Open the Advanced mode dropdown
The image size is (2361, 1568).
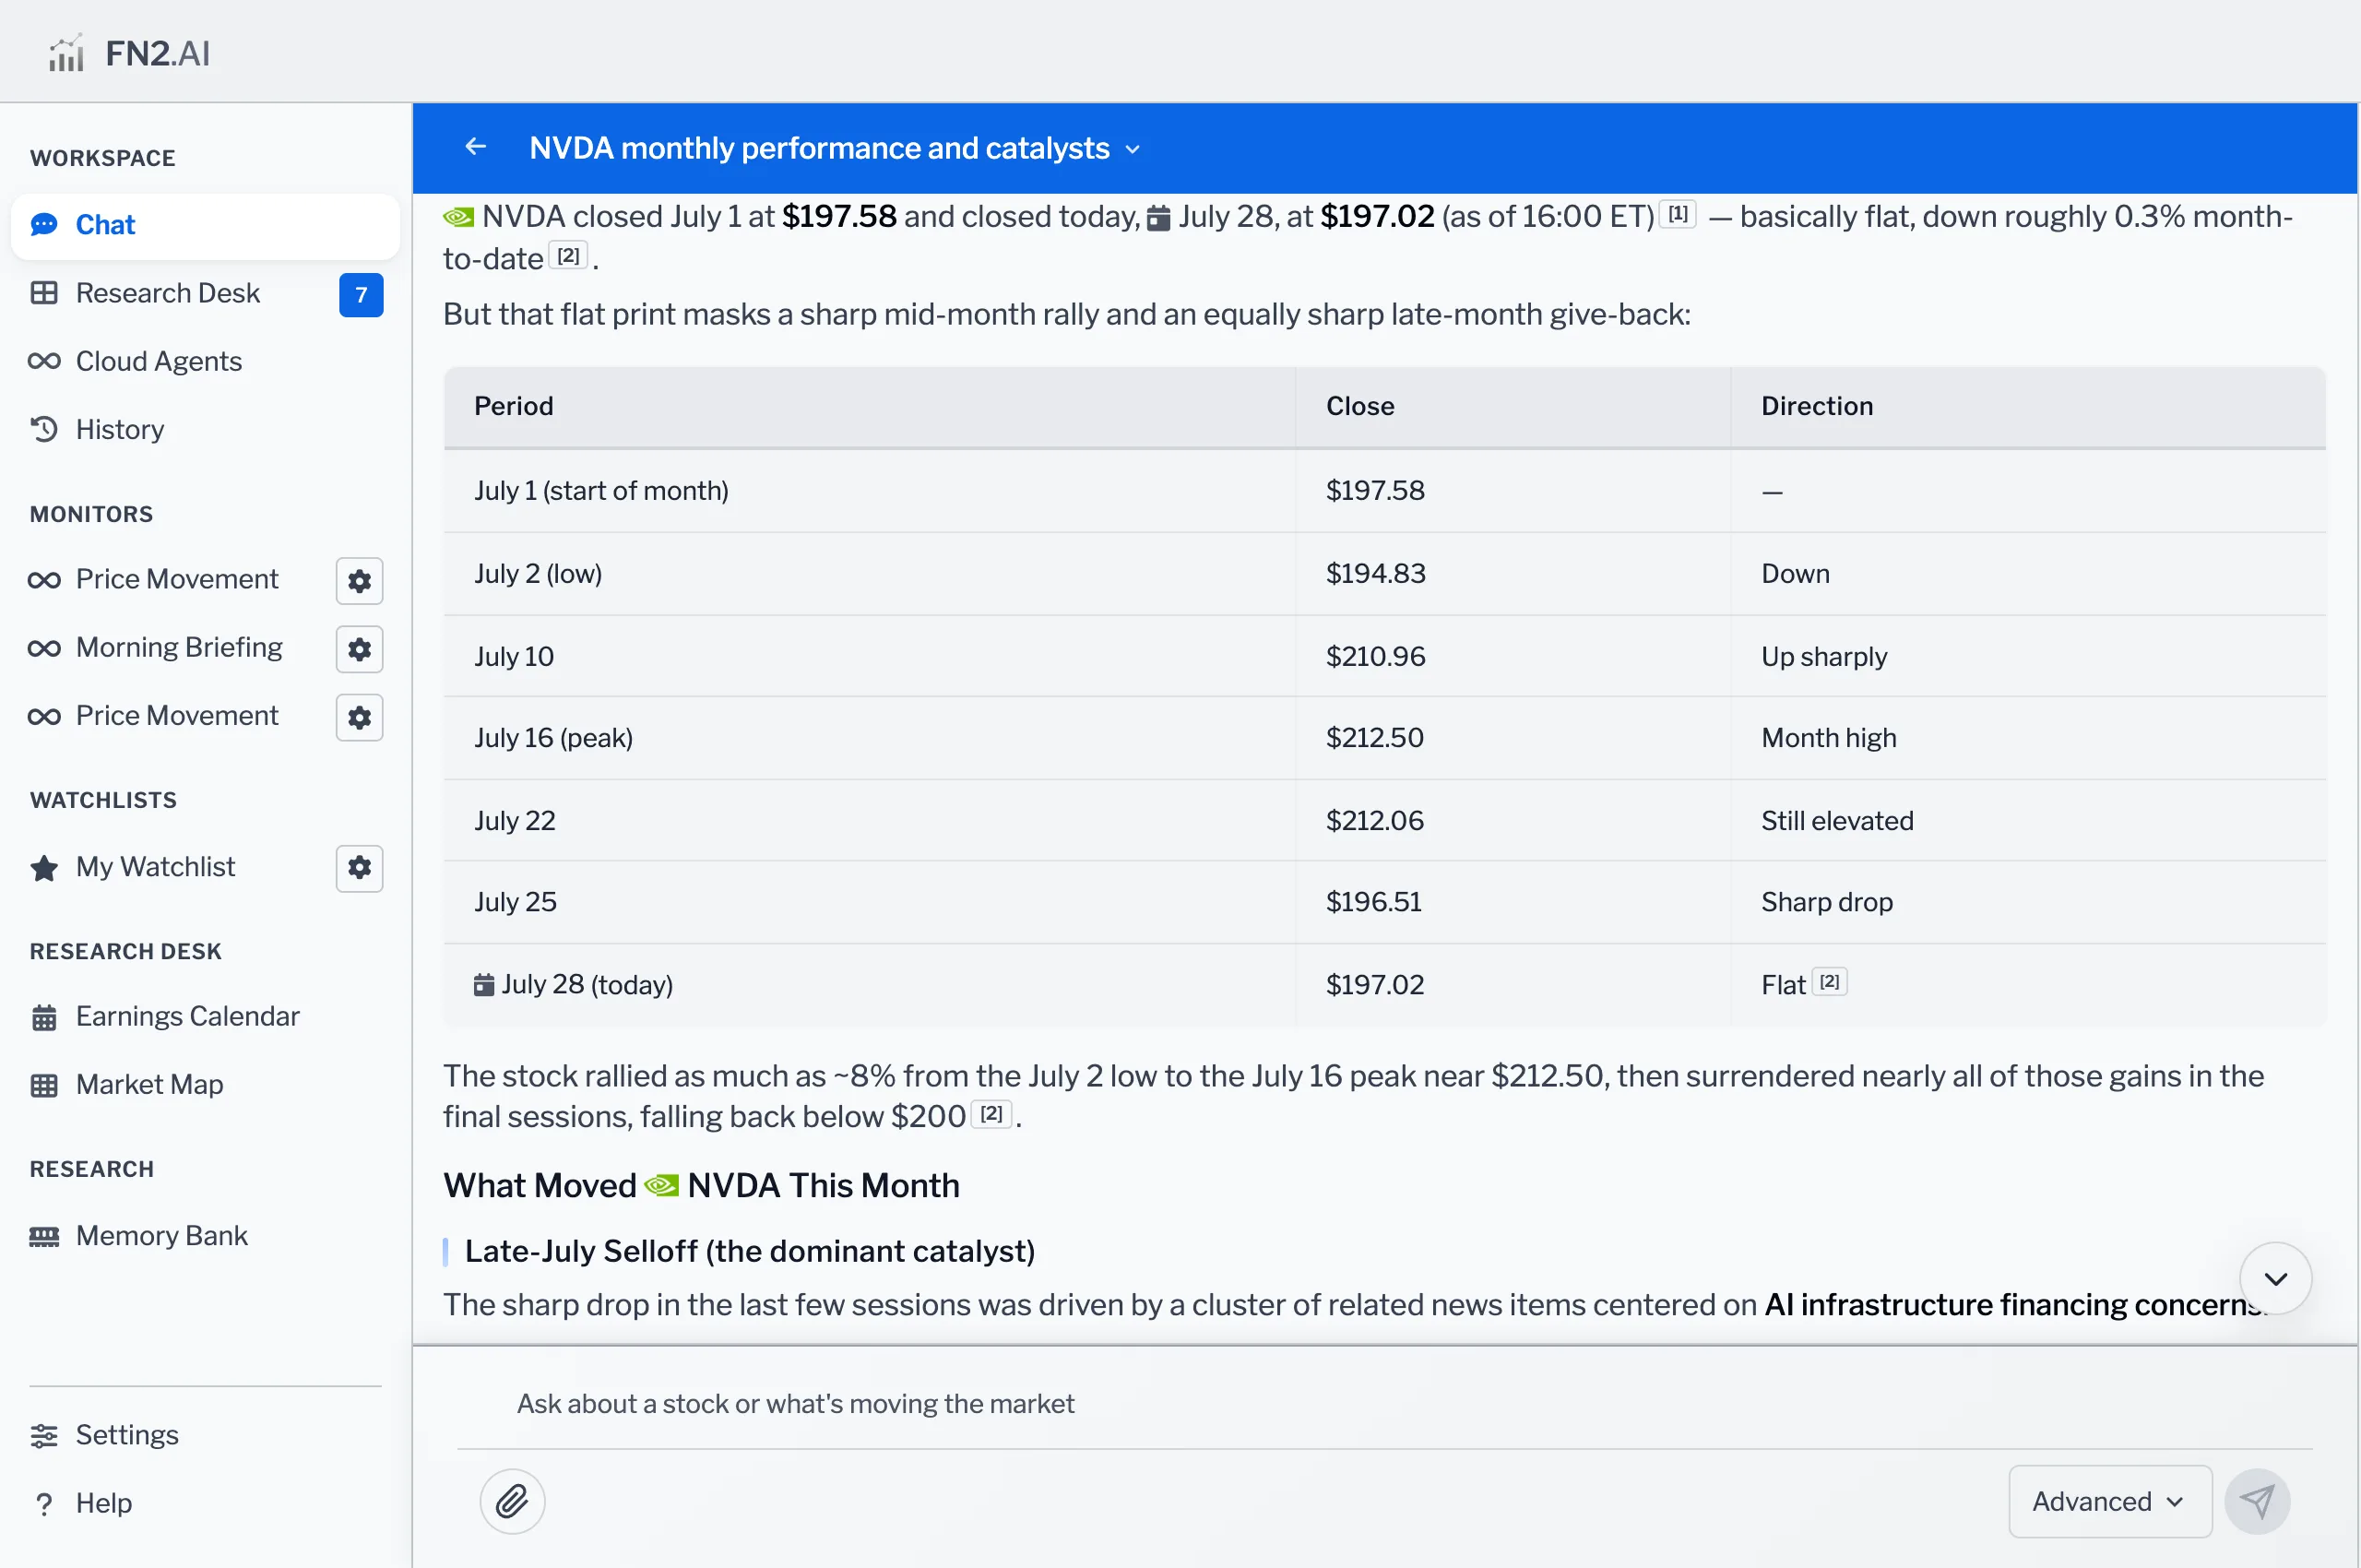pyautogui.click(x=2109, y=1501)
